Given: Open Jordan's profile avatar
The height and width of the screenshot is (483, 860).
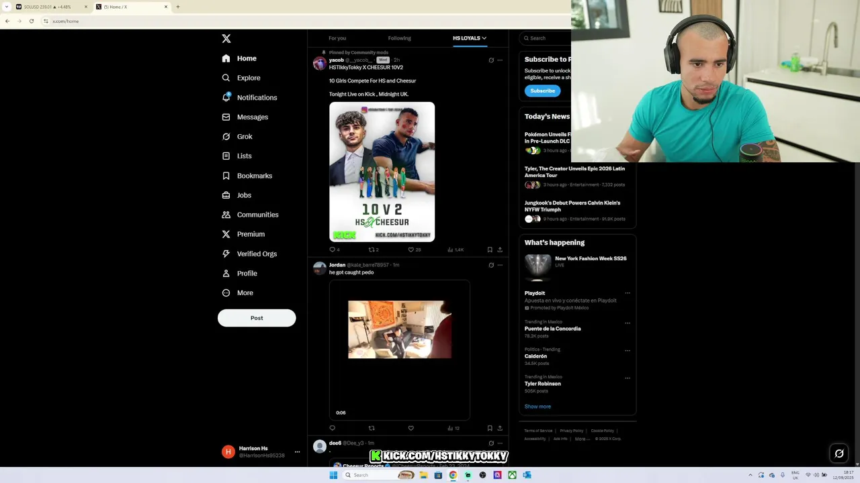Looking at the screenshot, I should coord(320,268).
